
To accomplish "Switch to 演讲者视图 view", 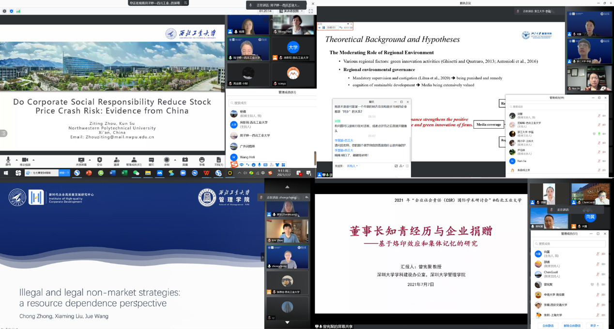I will click(291, 11).
